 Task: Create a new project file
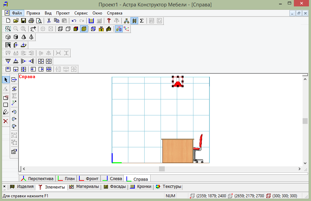(x=8, y=21)
